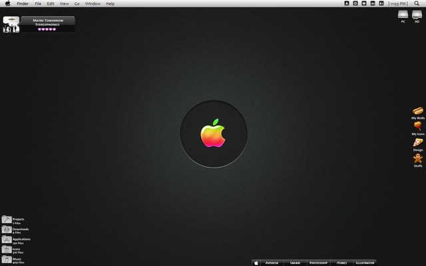Viewport: 426px width, 266px height.
Task: Launch Illustrator from the bottom launcher bar
Action: tap(365, 263)
